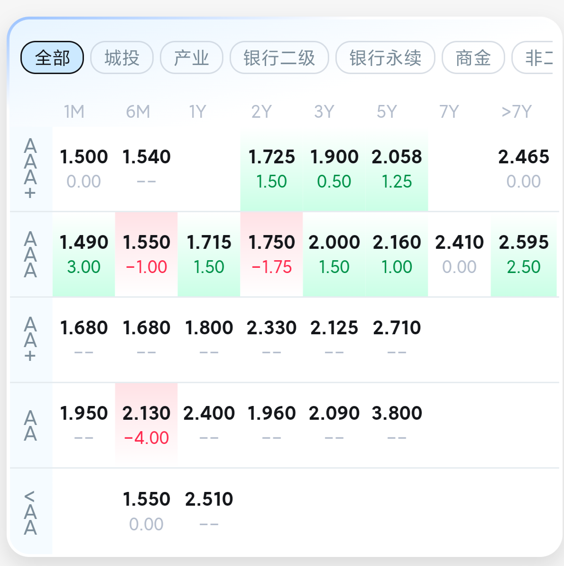
Task: Click the 5Y maturity column header
Action: [x=387, y=112]
